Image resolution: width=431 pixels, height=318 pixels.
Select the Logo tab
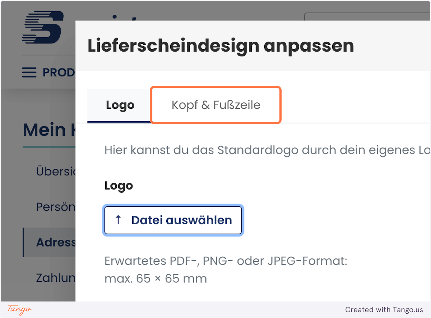[120, 105]
